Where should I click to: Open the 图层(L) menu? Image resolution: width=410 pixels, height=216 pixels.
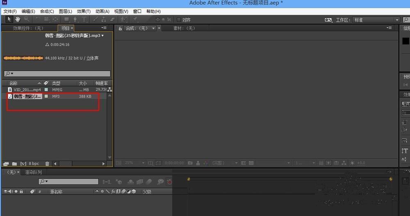click(65, 11)
